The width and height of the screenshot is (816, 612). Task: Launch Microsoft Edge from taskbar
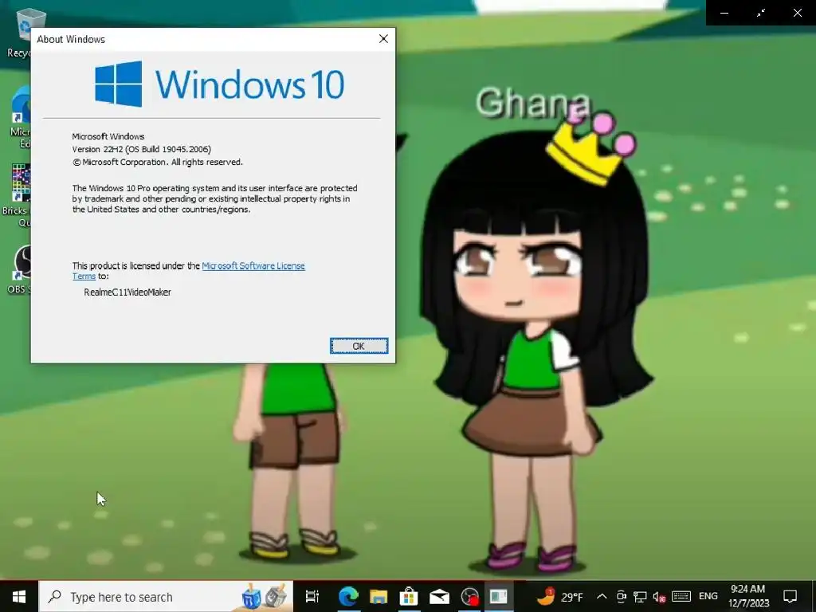coord(348,596)
